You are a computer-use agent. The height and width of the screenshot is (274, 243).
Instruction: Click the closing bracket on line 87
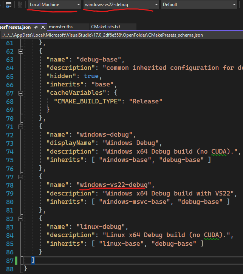click(x=33, y=260)
